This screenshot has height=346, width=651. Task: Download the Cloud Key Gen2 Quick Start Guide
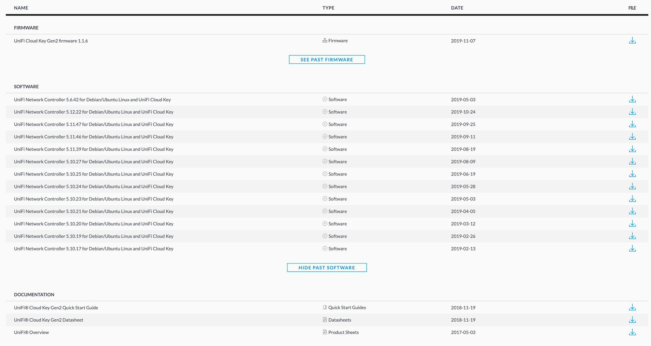coord(632,307)
